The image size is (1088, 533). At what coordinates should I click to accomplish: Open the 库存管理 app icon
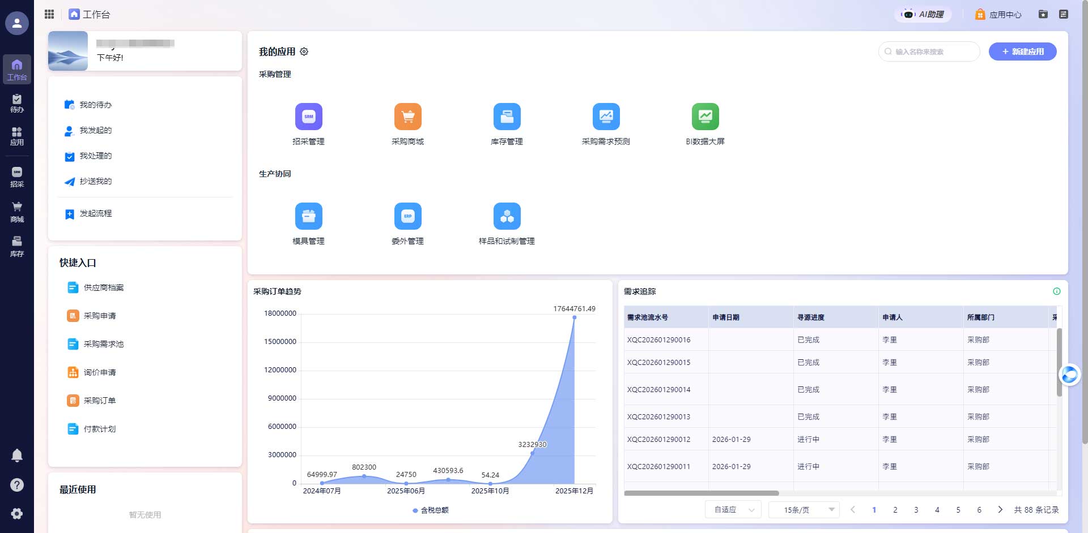point(507,117)
